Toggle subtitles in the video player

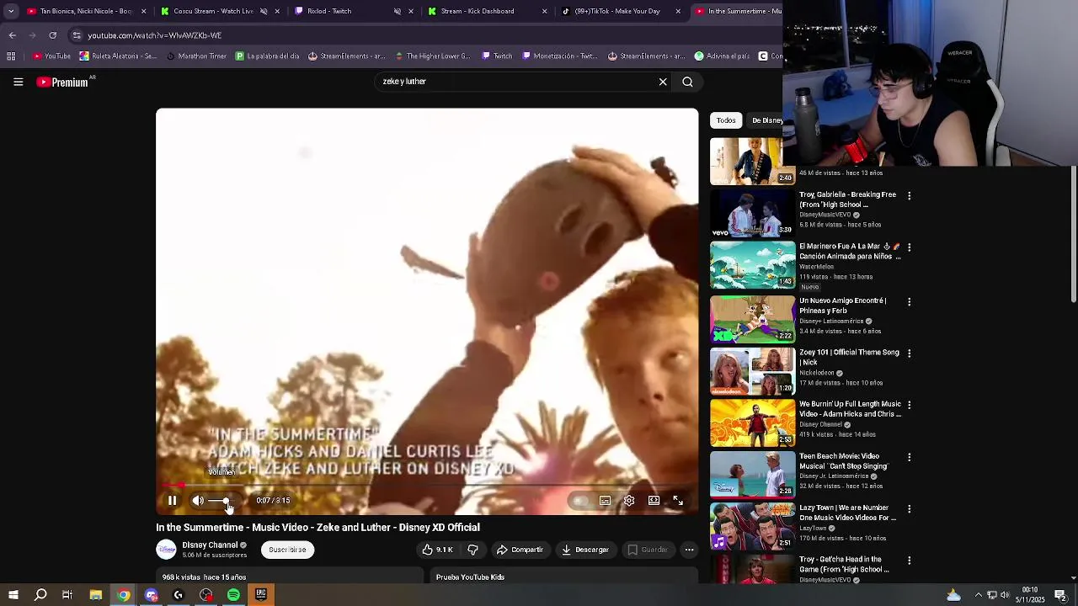click(x=605, y=501)
